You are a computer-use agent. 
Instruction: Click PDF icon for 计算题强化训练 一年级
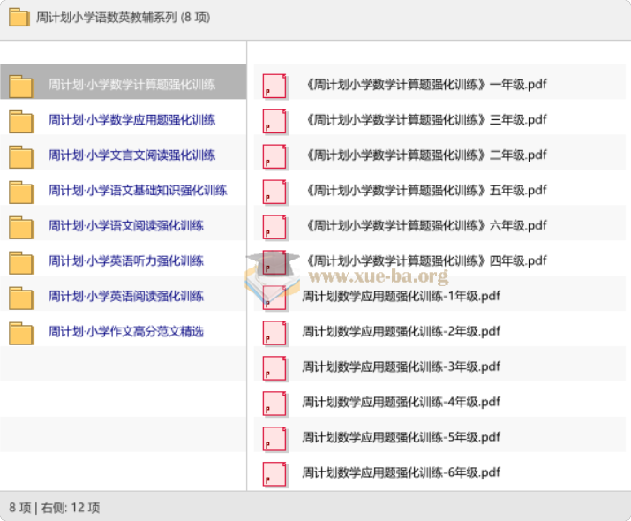click(x=275, y=86)
